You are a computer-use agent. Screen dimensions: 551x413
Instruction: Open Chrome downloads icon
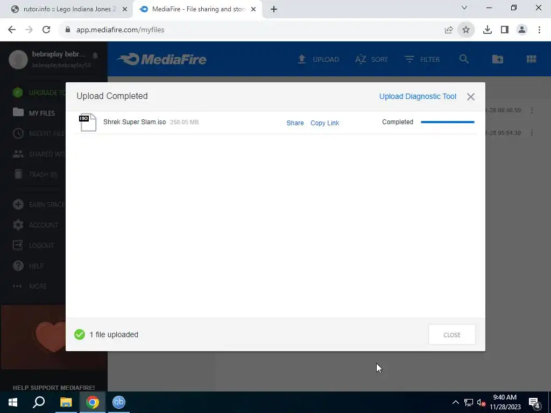[488, 30]
